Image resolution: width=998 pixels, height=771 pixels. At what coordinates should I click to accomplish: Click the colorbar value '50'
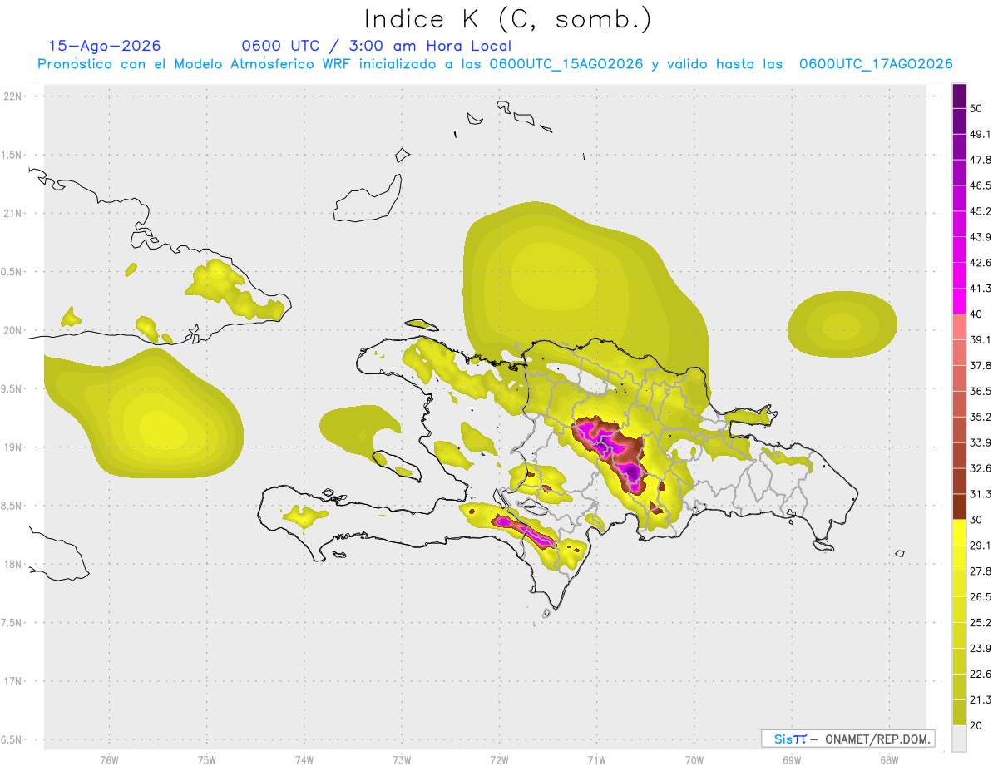coord(976,108)
